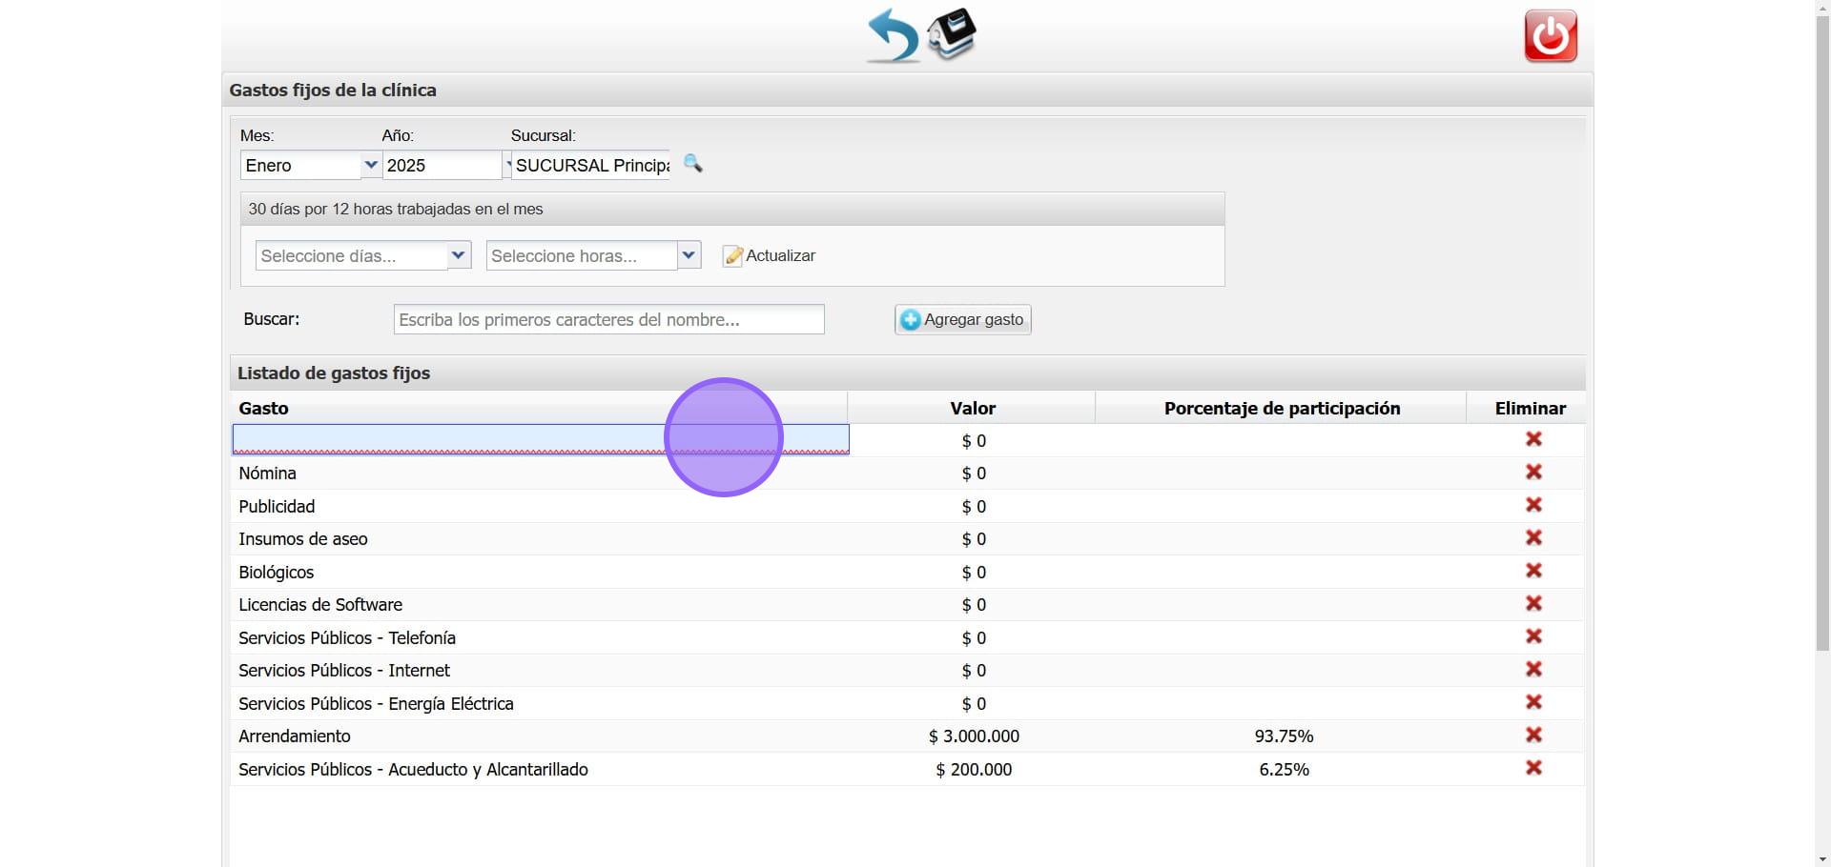The width and height of the screenshot is (1831, 867).
Task: Select the SUCURSAL Principal branch field
Action: click(x=591, y=165)
